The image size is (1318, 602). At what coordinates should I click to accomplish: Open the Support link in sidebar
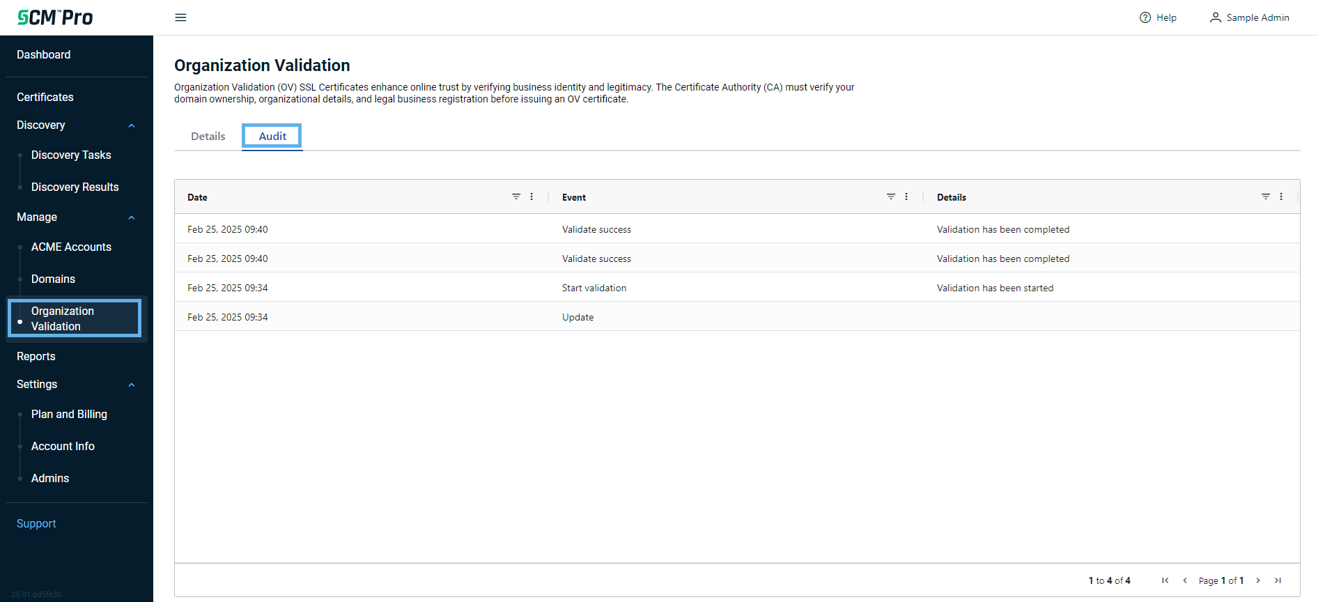pos(36,523)
